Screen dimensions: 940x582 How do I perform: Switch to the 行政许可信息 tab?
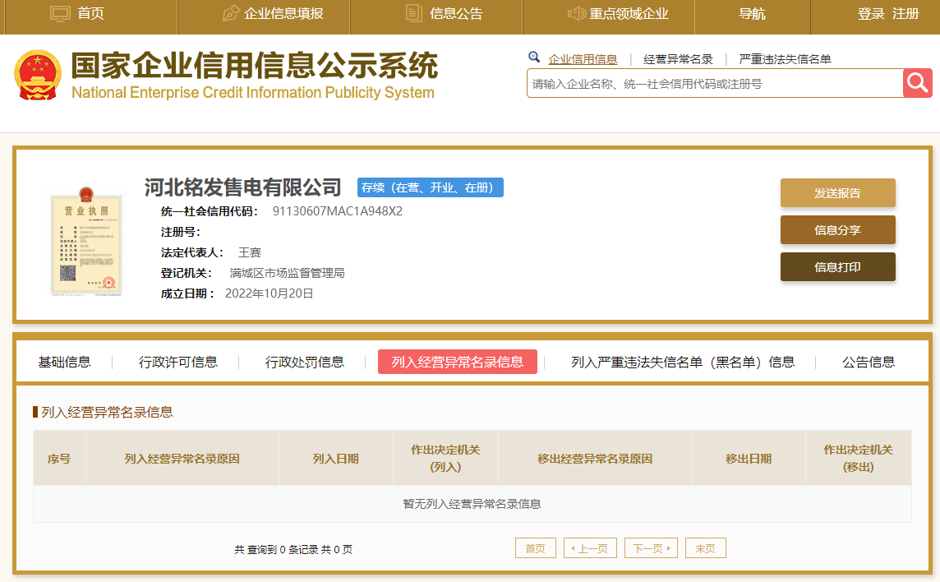tap(178, 362)
